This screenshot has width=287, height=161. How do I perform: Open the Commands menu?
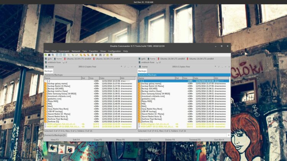point(64,51)
